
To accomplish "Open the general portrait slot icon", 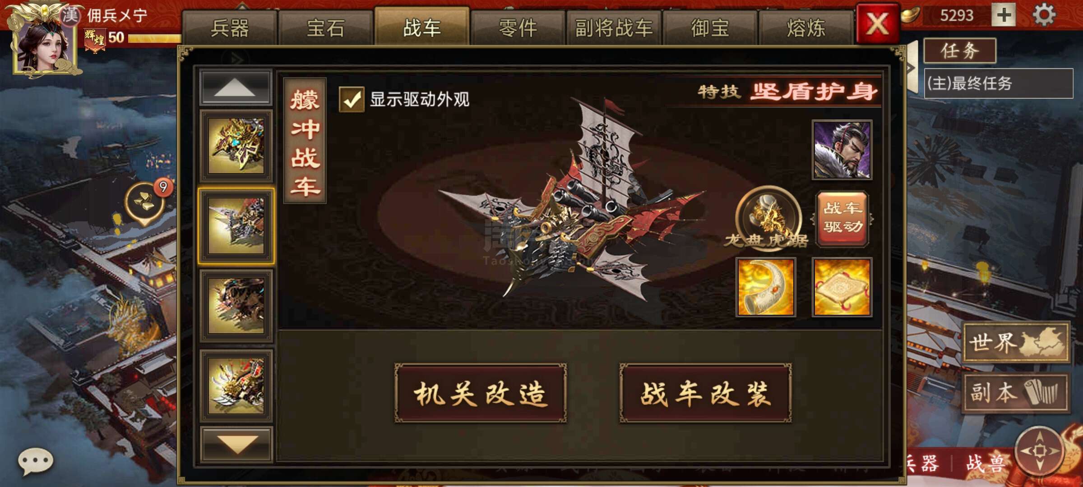I will pos(842,150).
